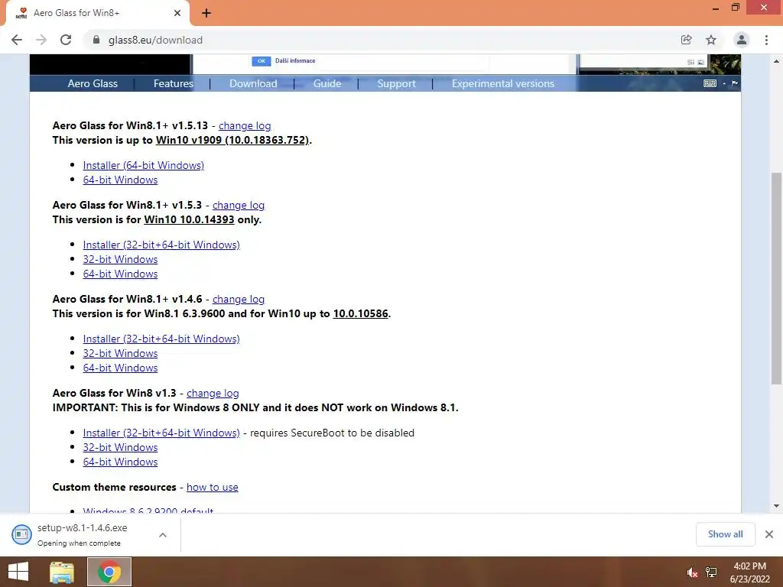
Task: Click the muted volume tray icon
Action: [691, 572]
